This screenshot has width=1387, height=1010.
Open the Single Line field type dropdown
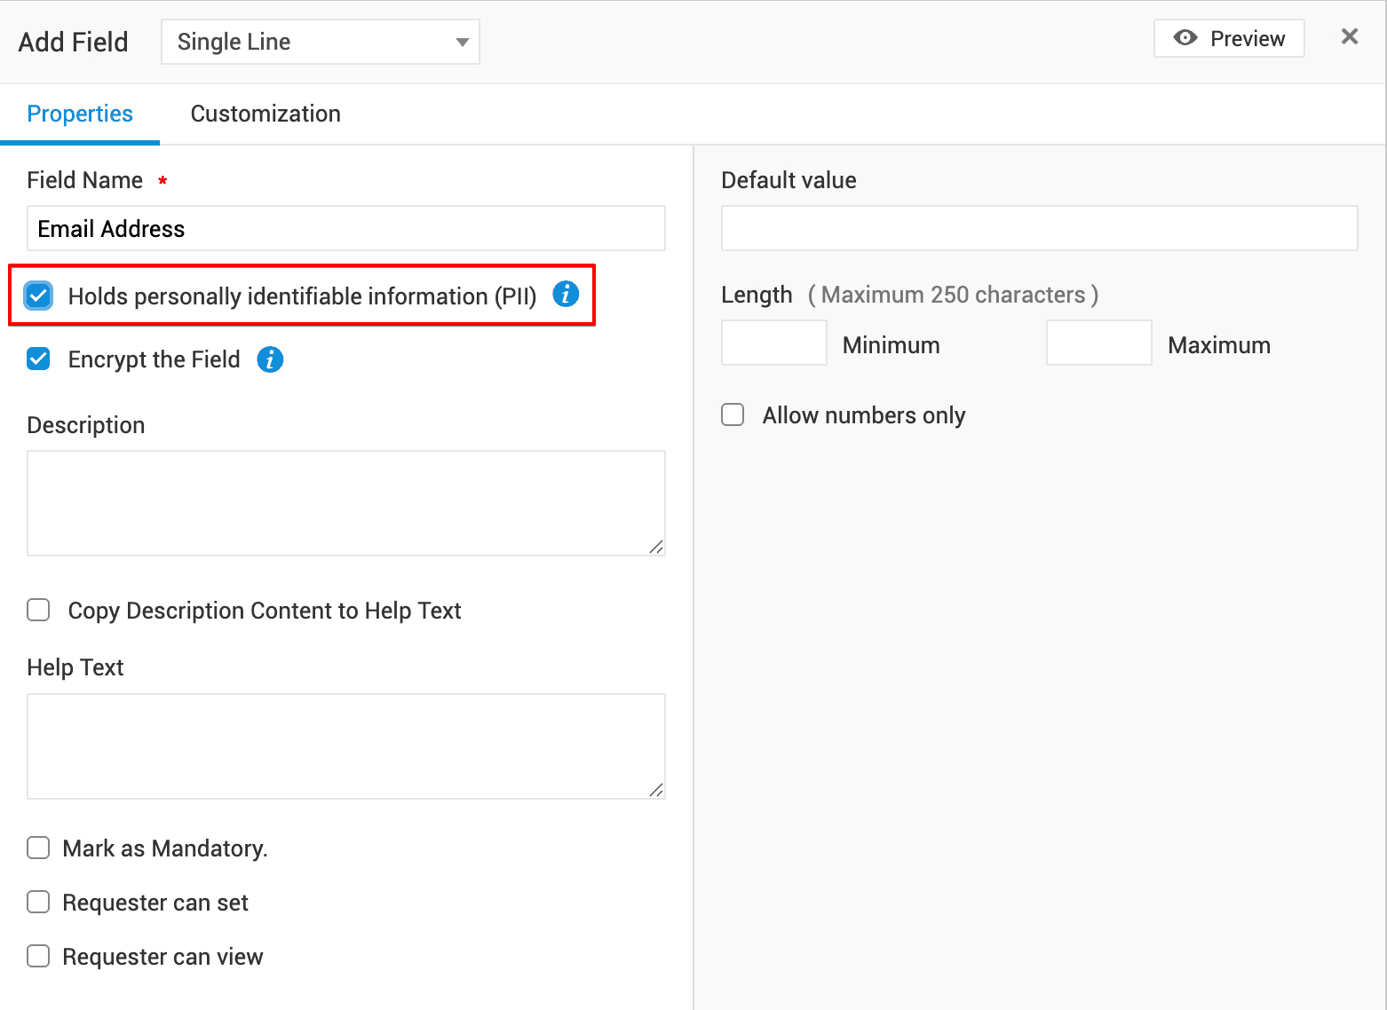(321, 42)
